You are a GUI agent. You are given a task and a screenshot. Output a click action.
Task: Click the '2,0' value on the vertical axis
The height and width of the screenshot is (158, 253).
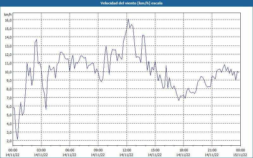[9, 141]
